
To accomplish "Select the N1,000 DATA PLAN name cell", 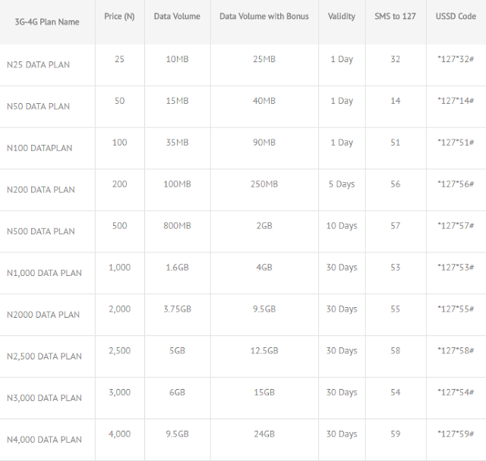I will pyautogui.click(x=44, y=273).
